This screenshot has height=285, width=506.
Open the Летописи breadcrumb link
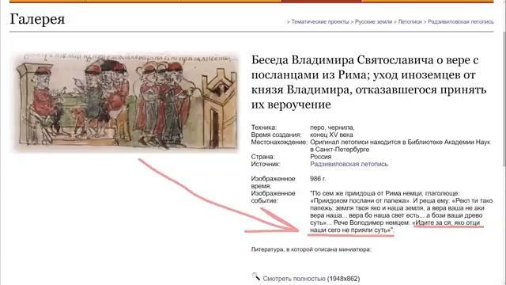point(410,22)
